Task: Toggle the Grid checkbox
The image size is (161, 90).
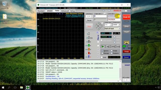Action: [102, 57]
